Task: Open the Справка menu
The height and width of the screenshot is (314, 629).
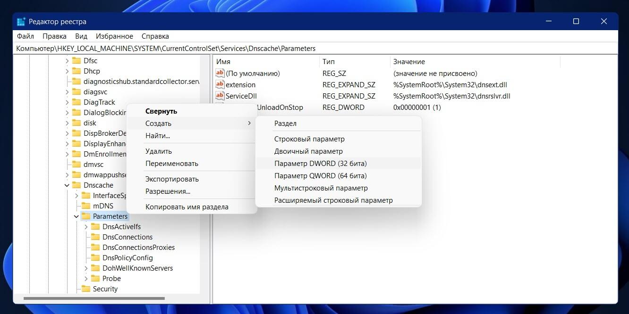Action: 155,36
